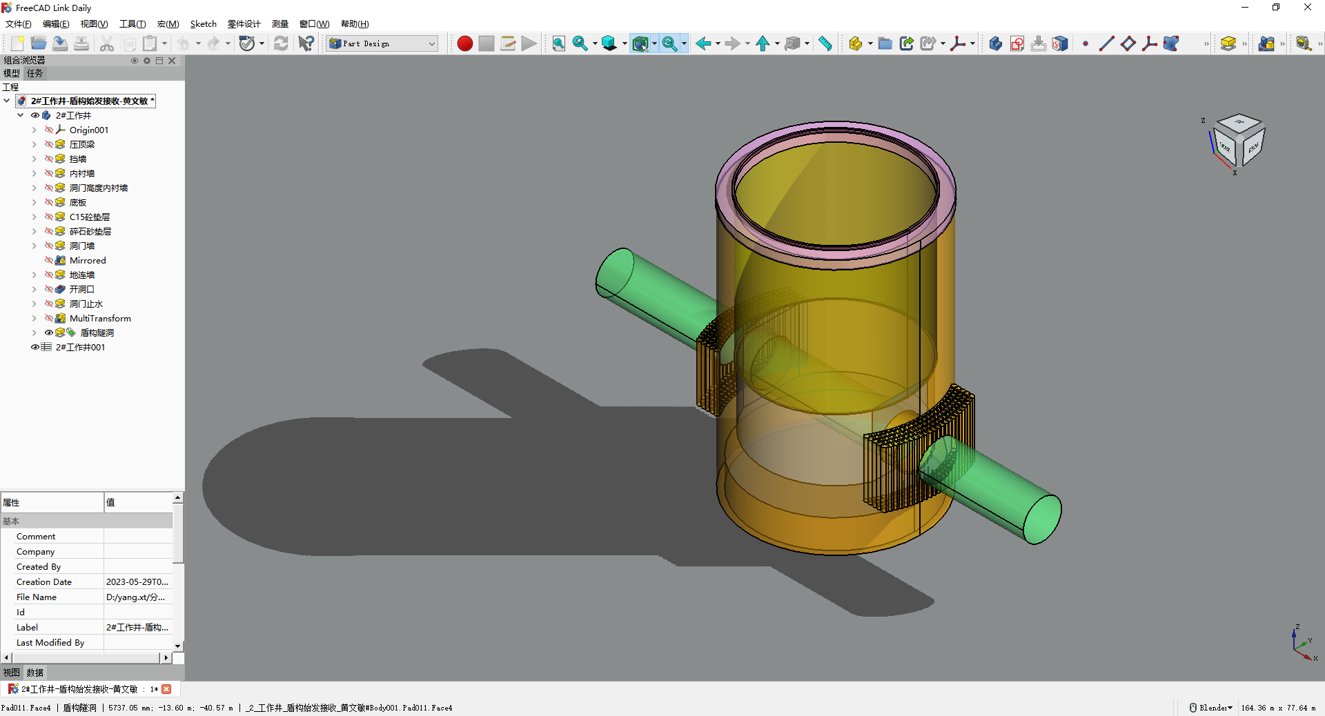Open document with the folder icon
This screenshot has height=716, width=1325.
coord(39,43)
